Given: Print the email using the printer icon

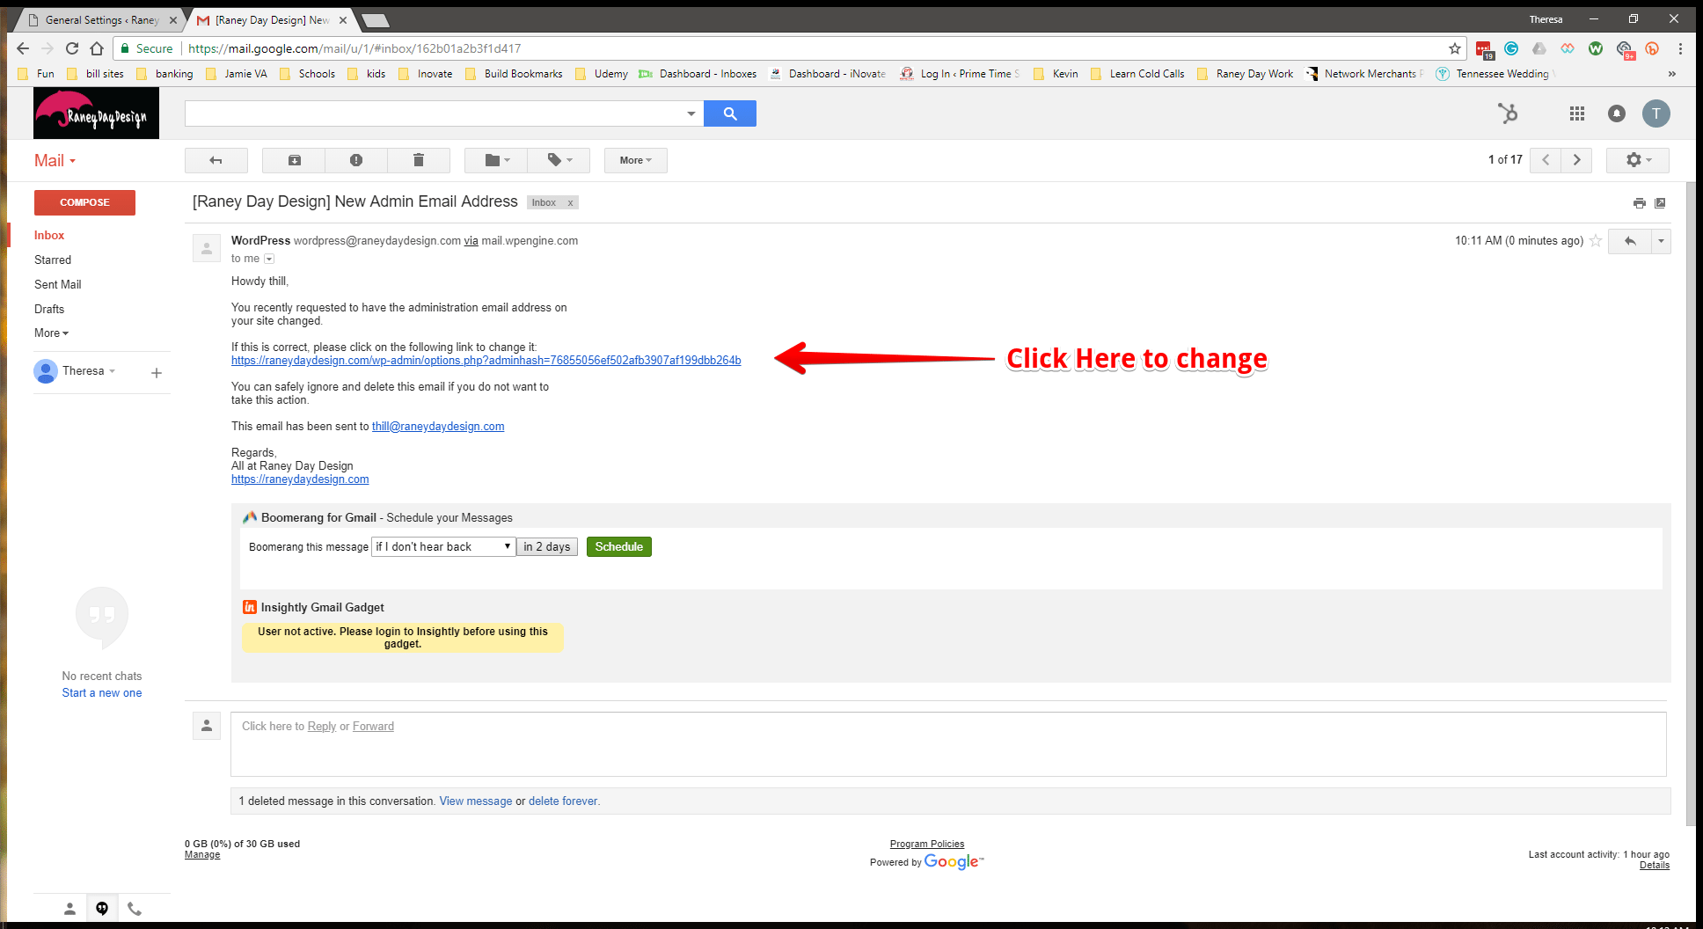Looking at the screenshot, I should (1638, 202).
